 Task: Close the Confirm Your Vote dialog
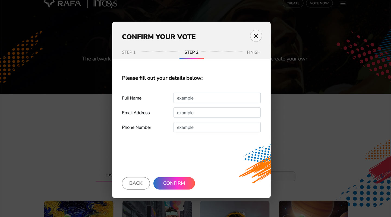tap(256, 36)
